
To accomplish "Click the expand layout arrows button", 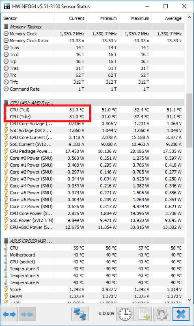I will coord(10,314).
